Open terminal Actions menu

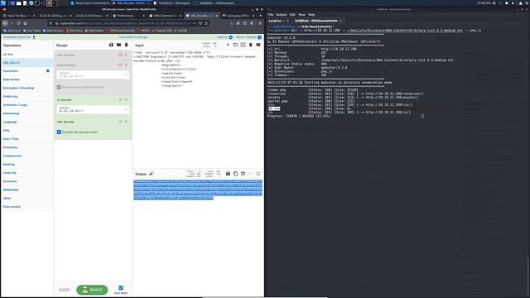tap(282, 15)
